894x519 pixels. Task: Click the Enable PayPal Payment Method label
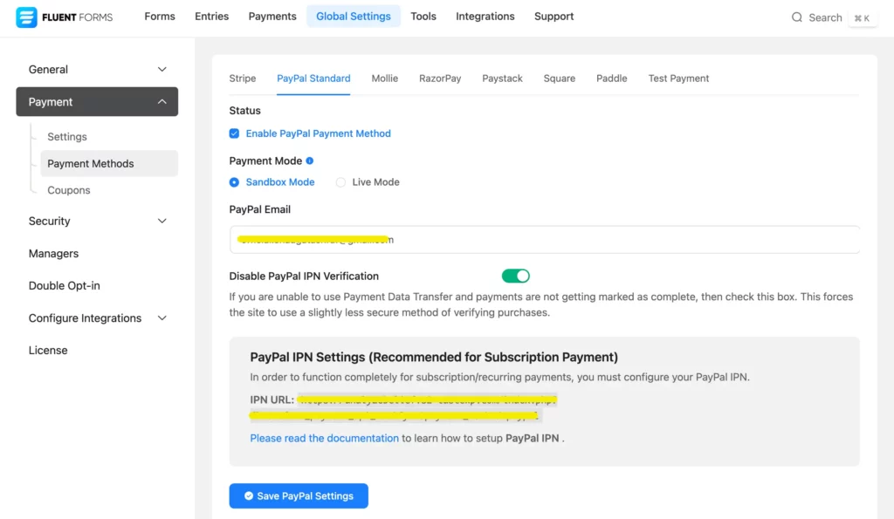click(x=318, y=133)
